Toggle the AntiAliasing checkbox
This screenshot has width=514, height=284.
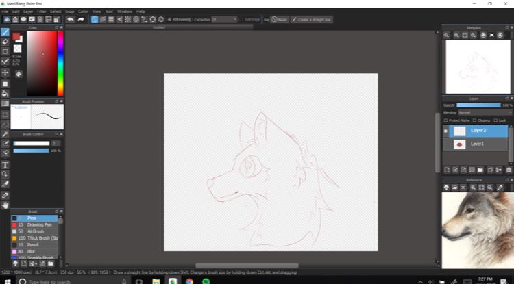tap(169, 20)
